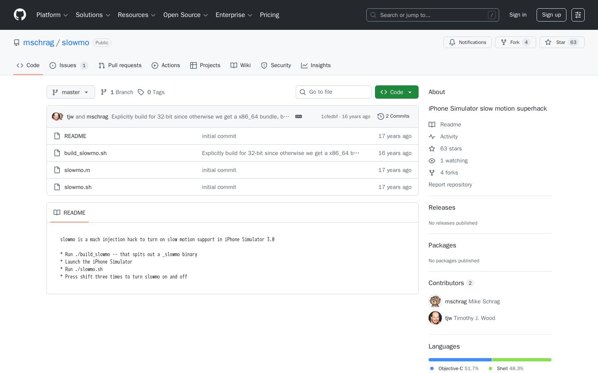
Task: Click the green Shell language bar segment
Action: click(522, 360)
